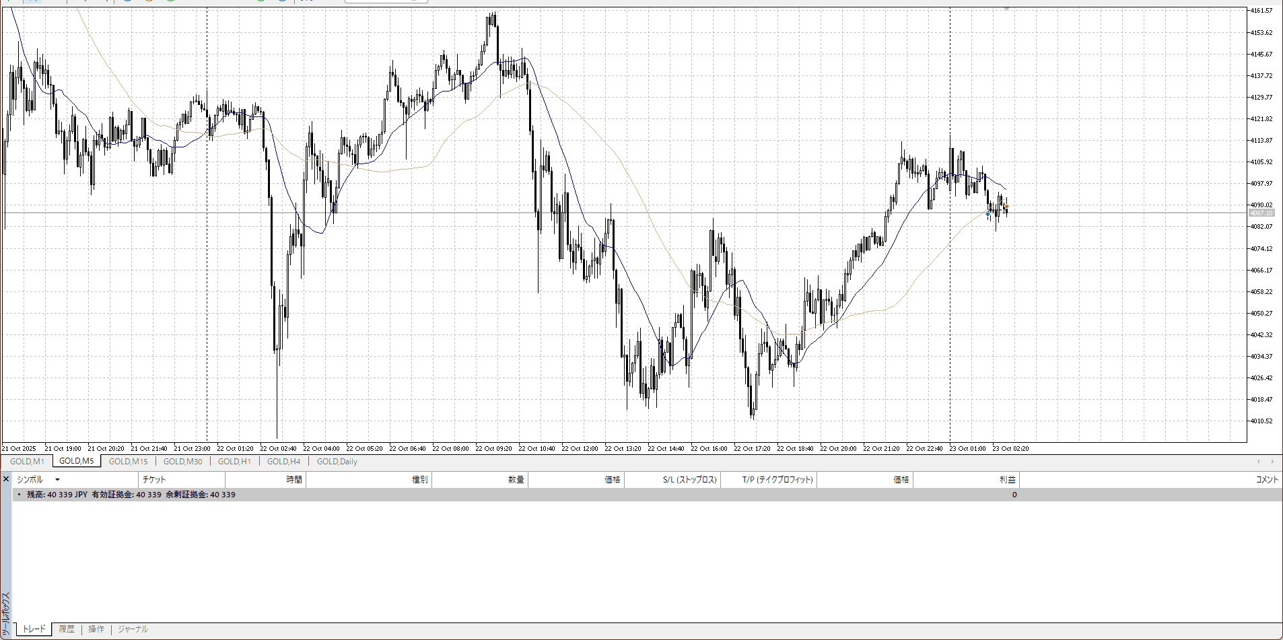Switch to the GOLD,Daily chart tab

[337, 462]
